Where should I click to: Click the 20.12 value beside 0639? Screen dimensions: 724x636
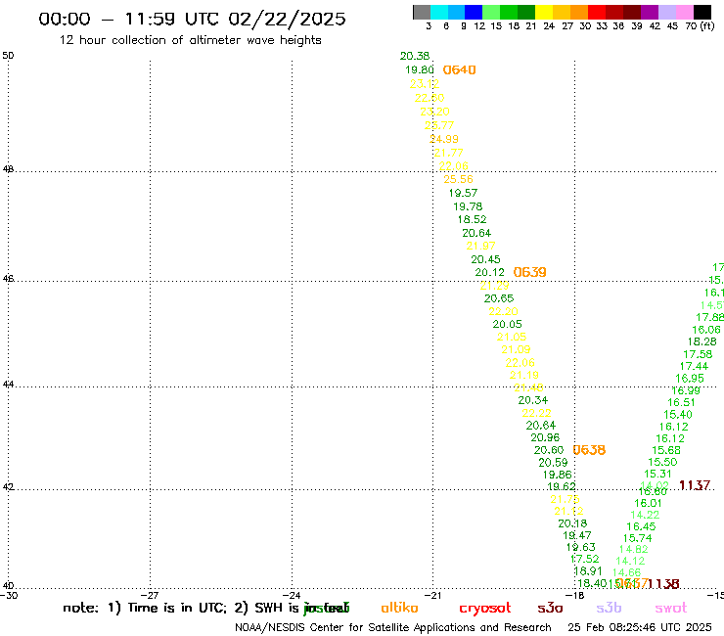coord(489,273)
